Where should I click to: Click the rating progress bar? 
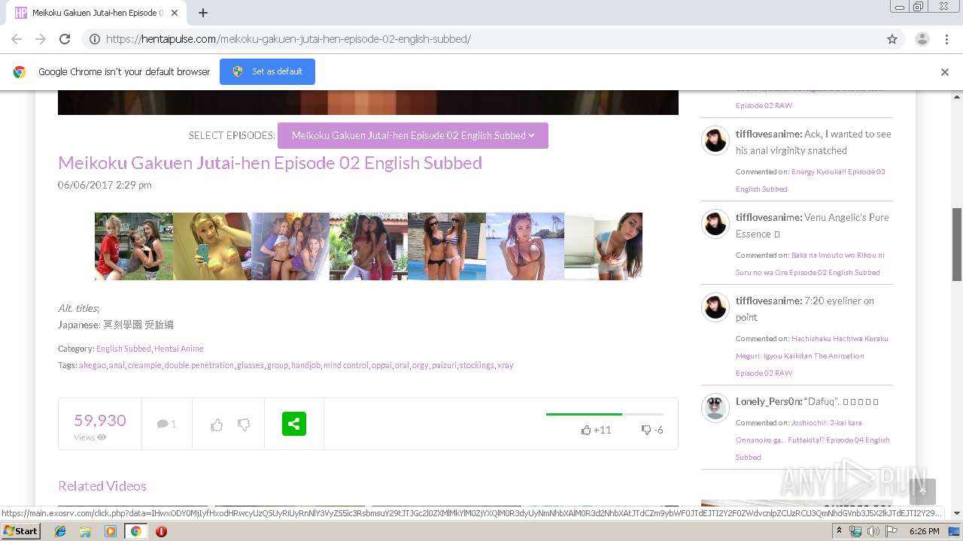pos(605,414)
